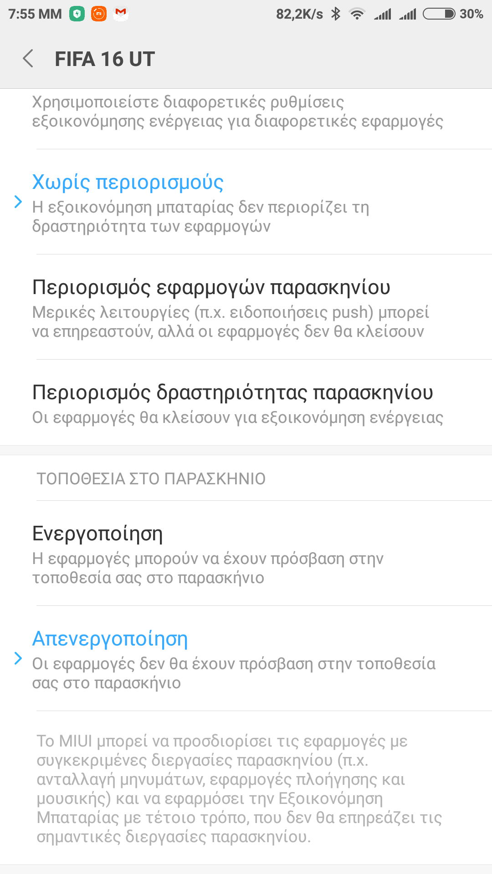Tap the back arrow icon
The width and height of the screenshot is (492, 874).
pyautogui.click(x=28, y=59)
